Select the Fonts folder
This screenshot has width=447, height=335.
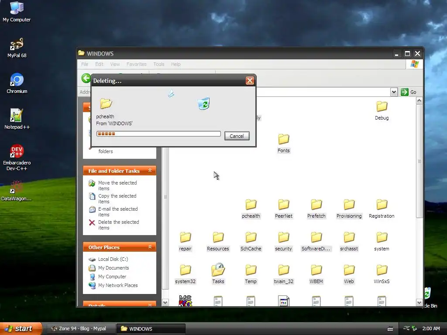(283, 143)
